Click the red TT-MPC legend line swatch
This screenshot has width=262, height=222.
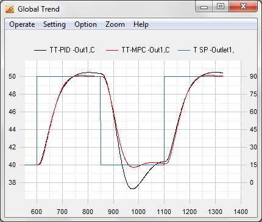pyautogui.click(x=112, y=50)
